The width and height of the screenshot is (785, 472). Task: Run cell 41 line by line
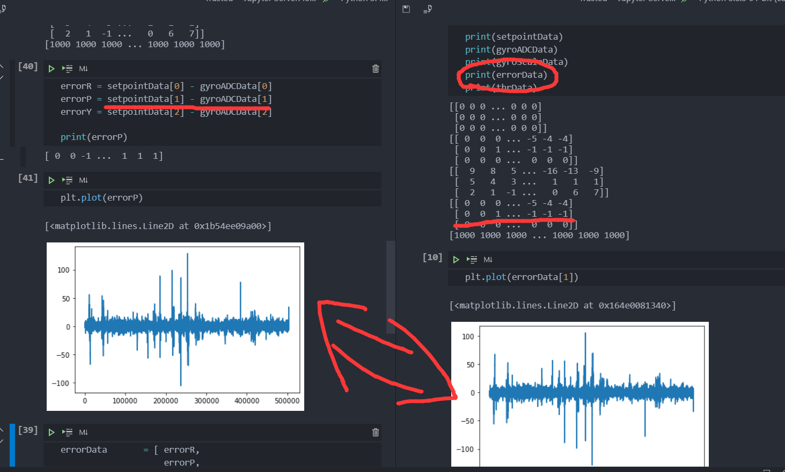[x=67, y=180]
